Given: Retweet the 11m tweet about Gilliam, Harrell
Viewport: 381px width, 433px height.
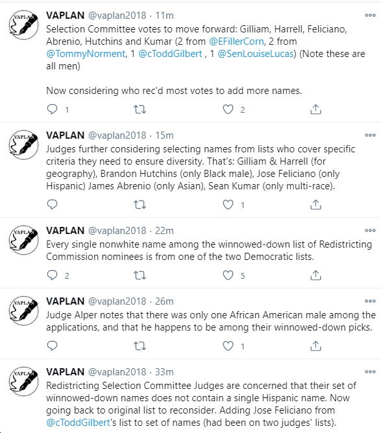Looking at the screenshot, I should pos(140,110).
